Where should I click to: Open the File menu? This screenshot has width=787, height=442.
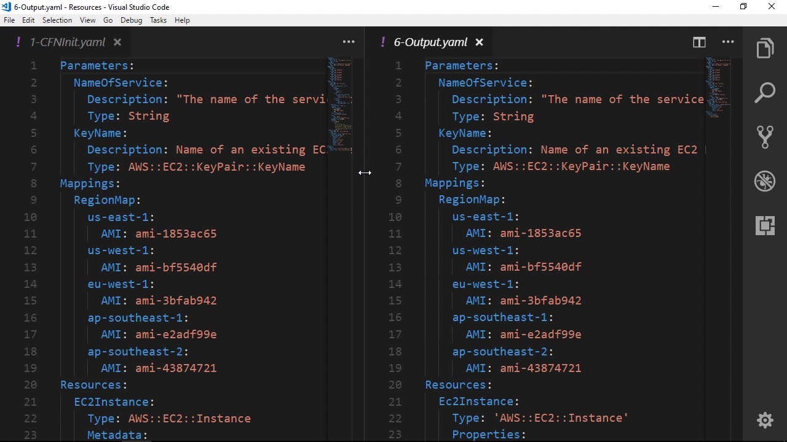pyautogui.click(x=9, y=20)
